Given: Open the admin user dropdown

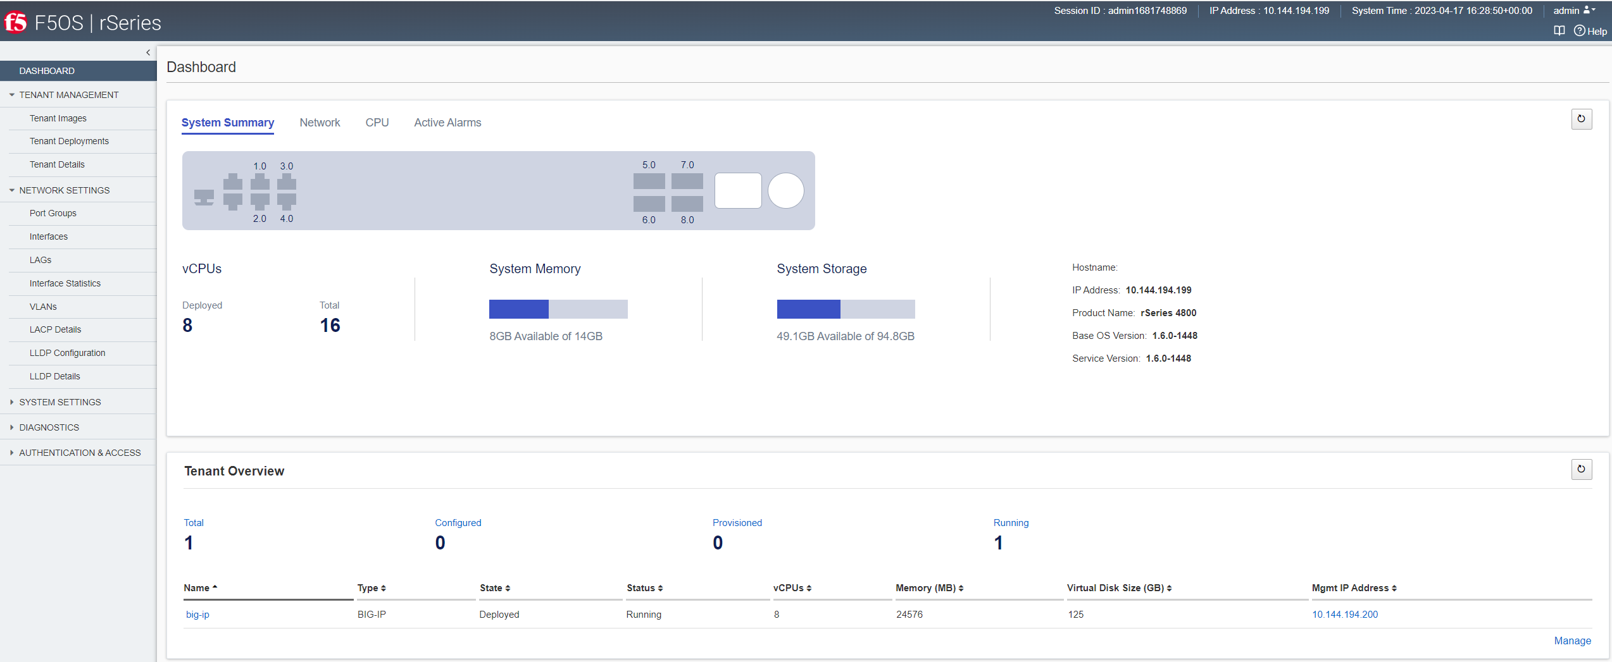Looking at the screenshot, I should pos(1573,11).
